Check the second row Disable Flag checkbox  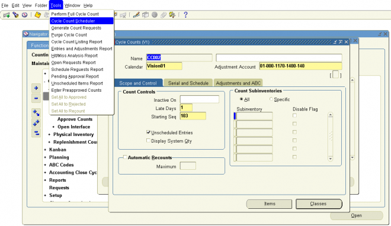[x=295, y=124]
